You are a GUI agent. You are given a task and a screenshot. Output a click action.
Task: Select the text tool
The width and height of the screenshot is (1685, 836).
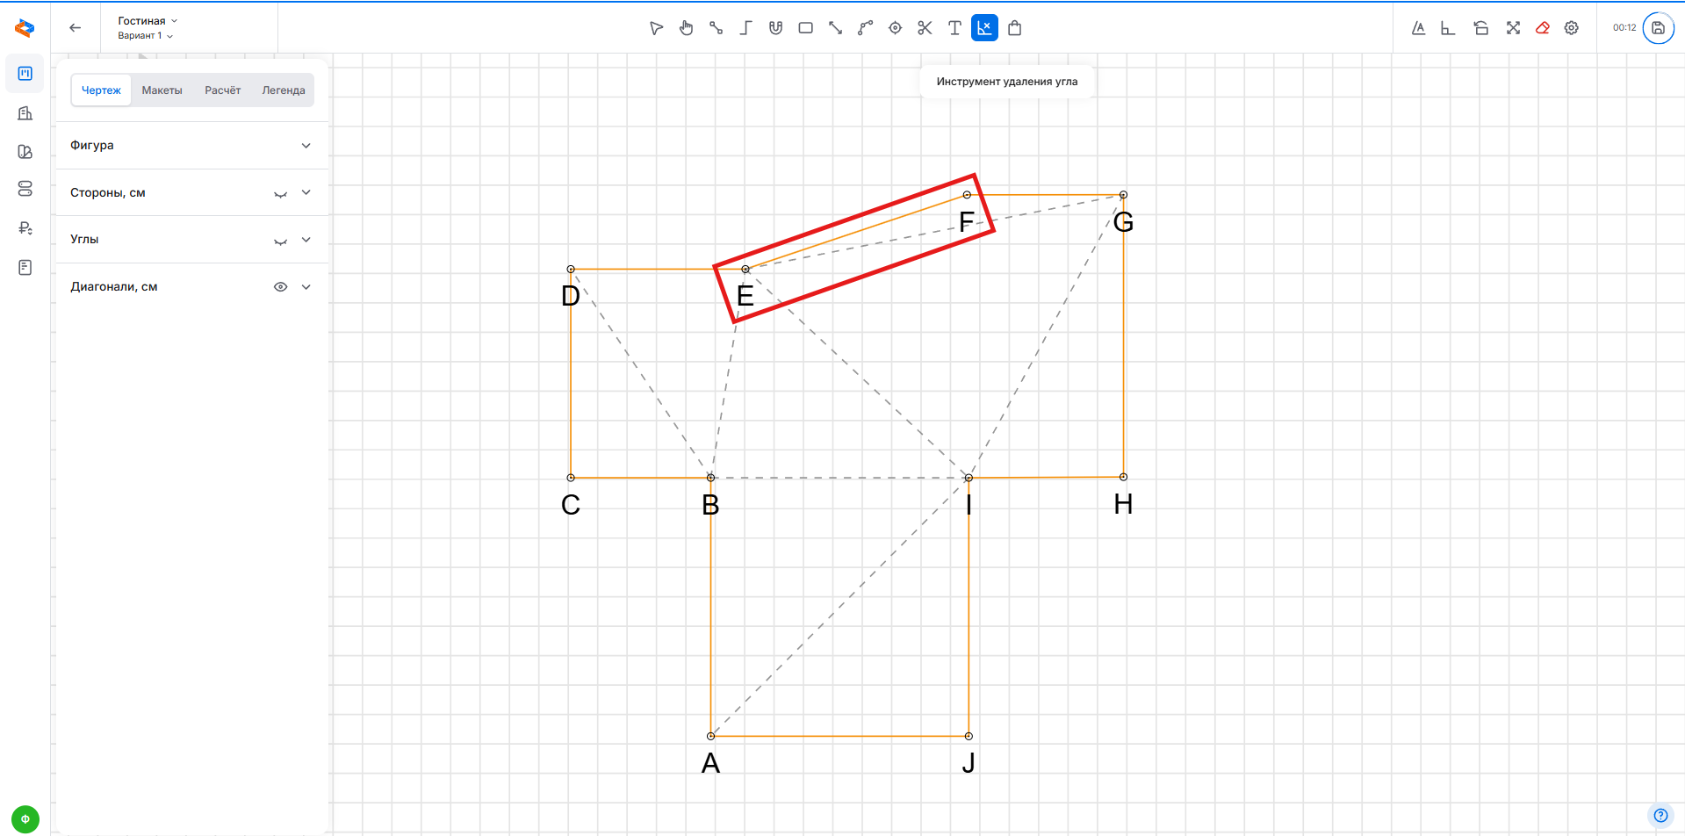coord(954,28)
